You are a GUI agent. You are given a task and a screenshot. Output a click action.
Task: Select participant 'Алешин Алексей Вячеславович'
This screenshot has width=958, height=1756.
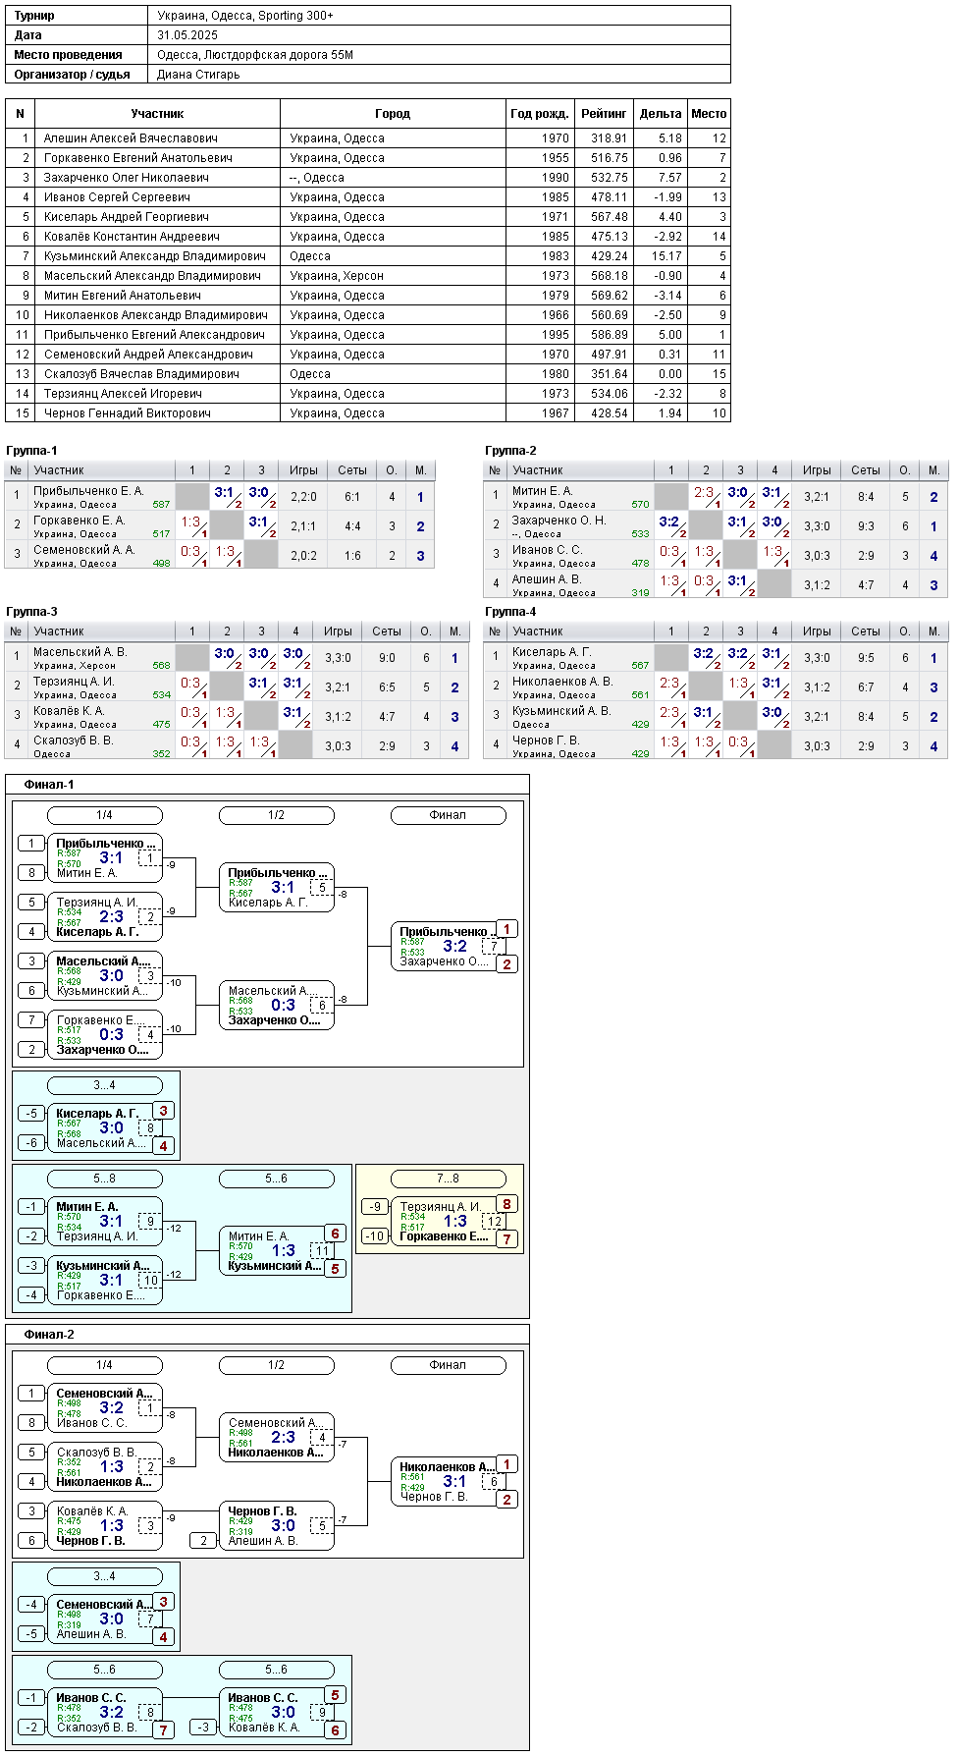coord(131,138)
